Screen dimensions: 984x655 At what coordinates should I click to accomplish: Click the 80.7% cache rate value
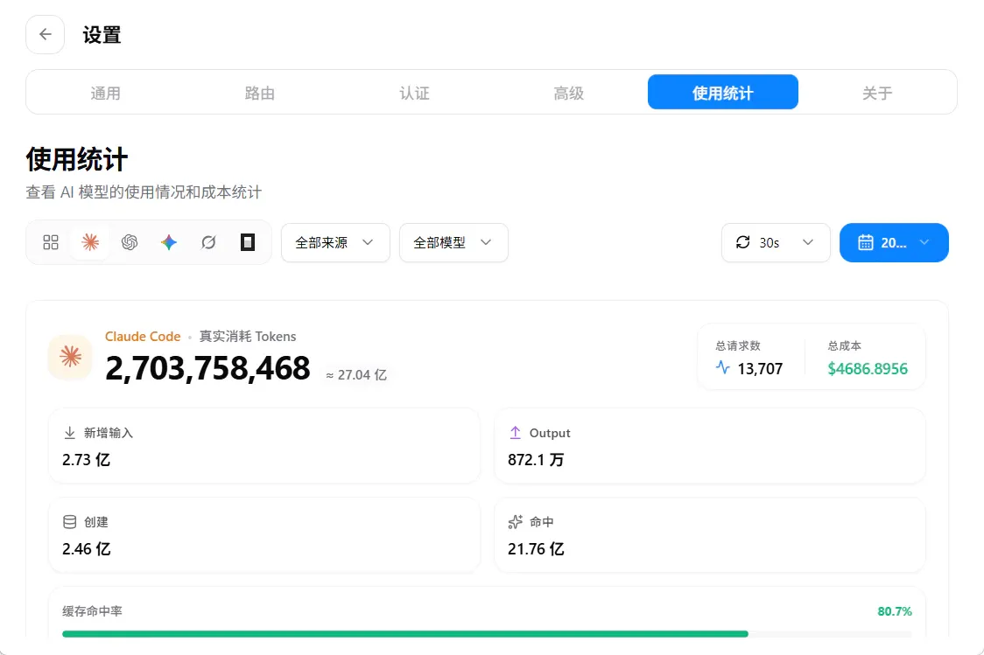[894, 611]
